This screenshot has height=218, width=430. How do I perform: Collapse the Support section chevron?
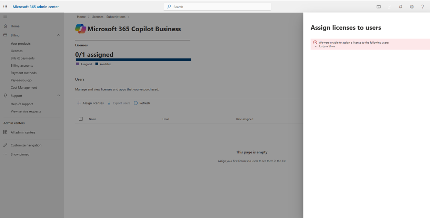coord(59,96)
